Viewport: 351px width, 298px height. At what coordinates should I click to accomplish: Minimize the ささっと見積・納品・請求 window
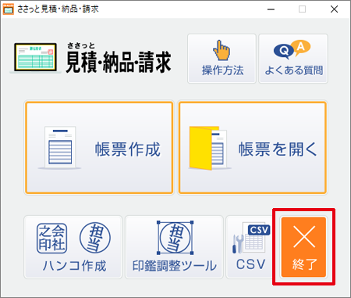[x=271, y=9]
